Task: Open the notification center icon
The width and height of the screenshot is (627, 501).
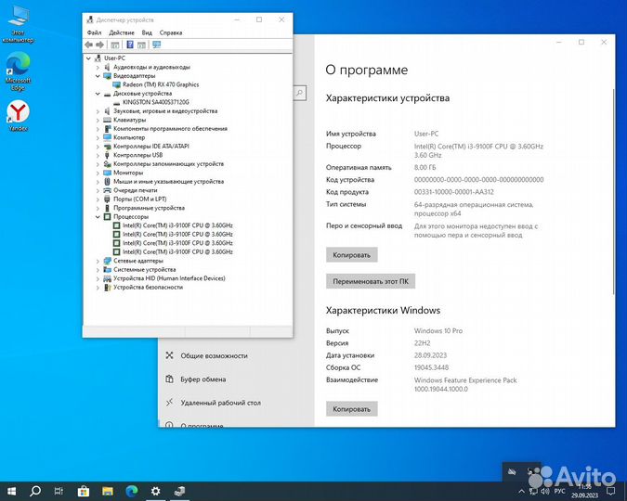Action: (610, 491)
